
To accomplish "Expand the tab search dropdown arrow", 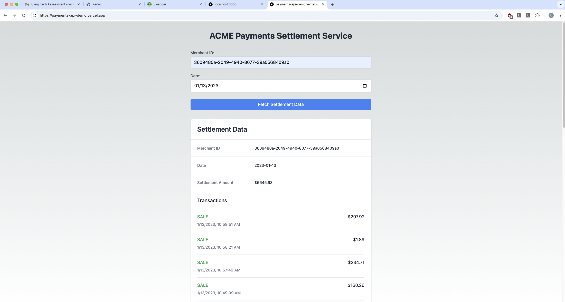I will tap(561, 4).
